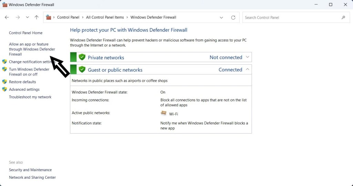
Task: Open Network and Sharing Center
Action: click(32, 177)
